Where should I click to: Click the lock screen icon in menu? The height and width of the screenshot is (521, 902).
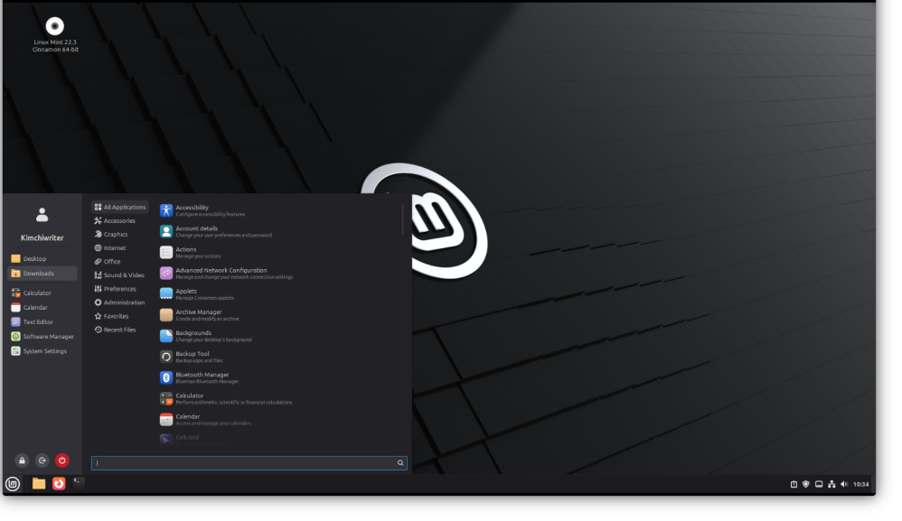coord(22,461)
